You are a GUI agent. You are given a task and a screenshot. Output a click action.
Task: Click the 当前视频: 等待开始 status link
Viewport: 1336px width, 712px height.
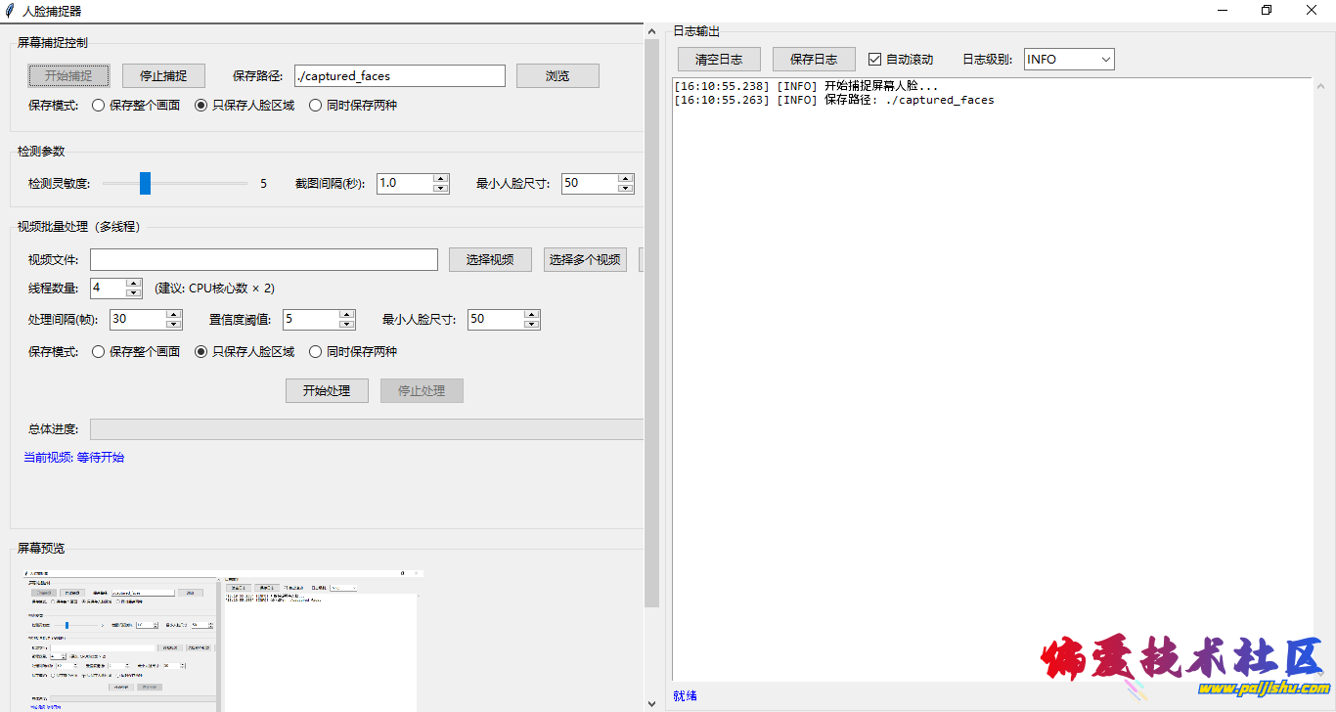[x=73, y=457]
